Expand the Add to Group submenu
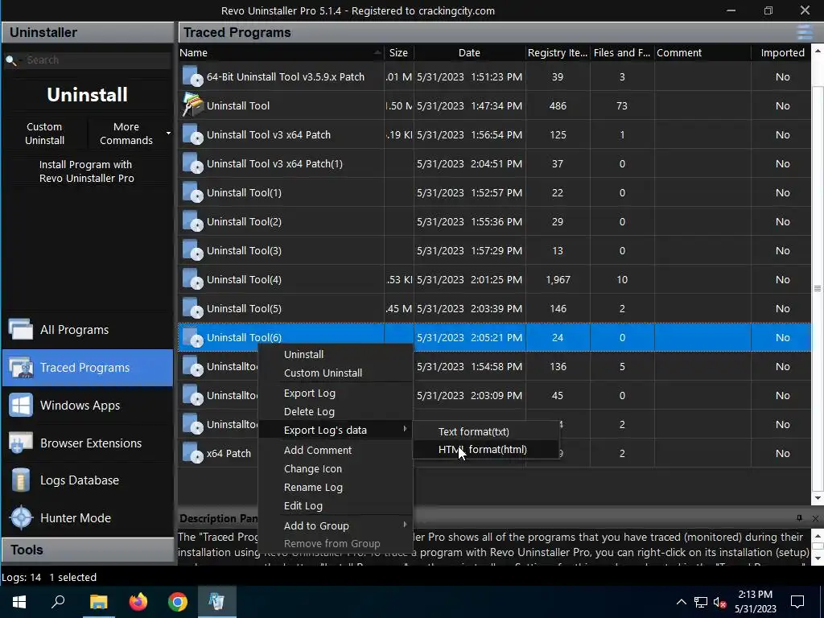 click(336, 525)
